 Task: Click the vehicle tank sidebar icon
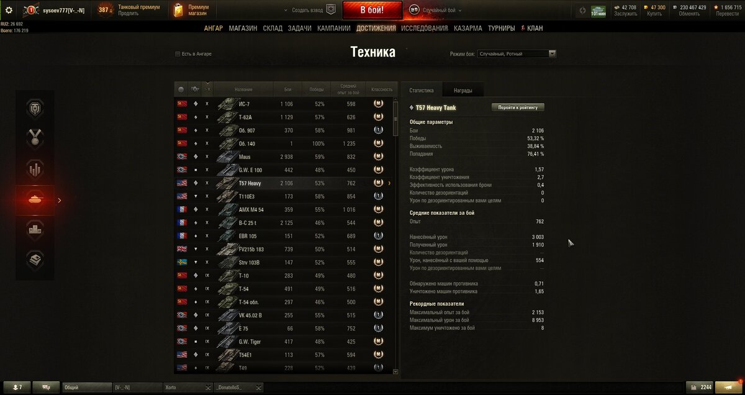tap(35, 199)
